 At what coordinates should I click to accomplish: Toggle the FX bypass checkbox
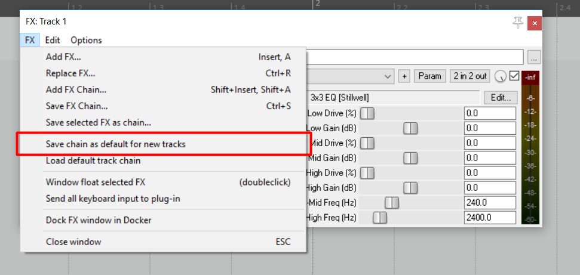[514, 76]
